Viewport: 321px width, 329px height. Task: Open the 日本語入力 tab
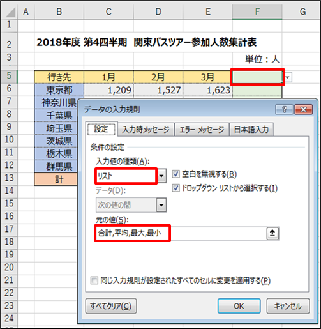(x=251, y=130)
